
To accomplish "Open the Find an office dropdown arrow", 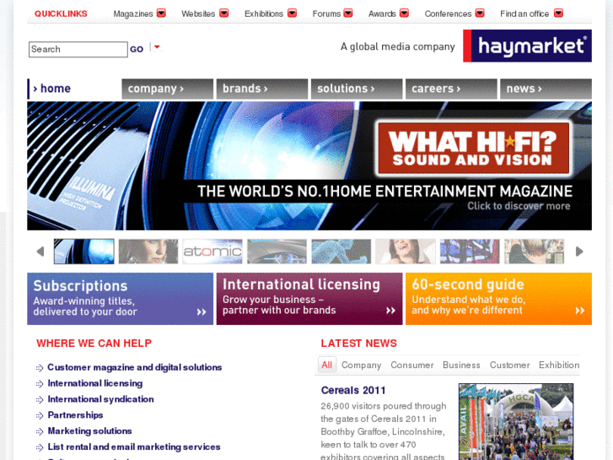I will [x=559, y=14].
